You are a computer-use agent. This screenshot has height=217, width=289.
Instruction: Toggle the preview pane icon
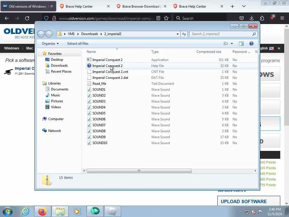click(241, 43)
